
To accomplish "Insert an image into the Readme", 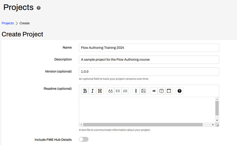I will click(143, 91).
